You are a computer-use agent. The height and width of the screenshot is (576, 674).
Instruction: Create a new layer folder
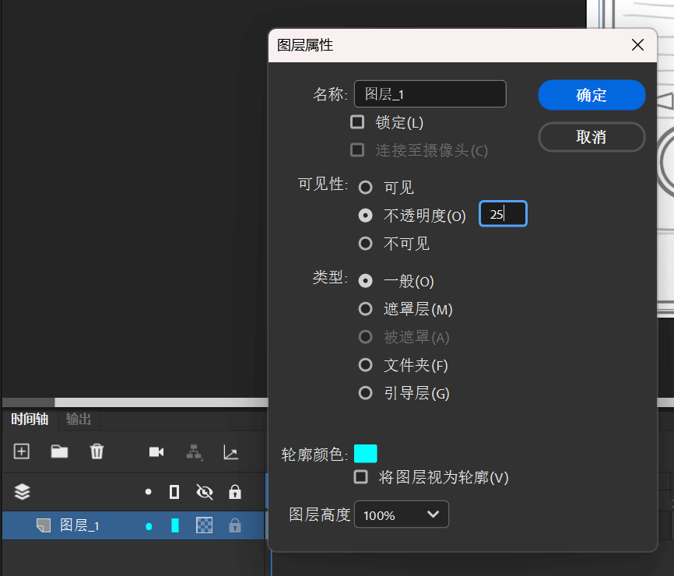[x=59, y=451]
